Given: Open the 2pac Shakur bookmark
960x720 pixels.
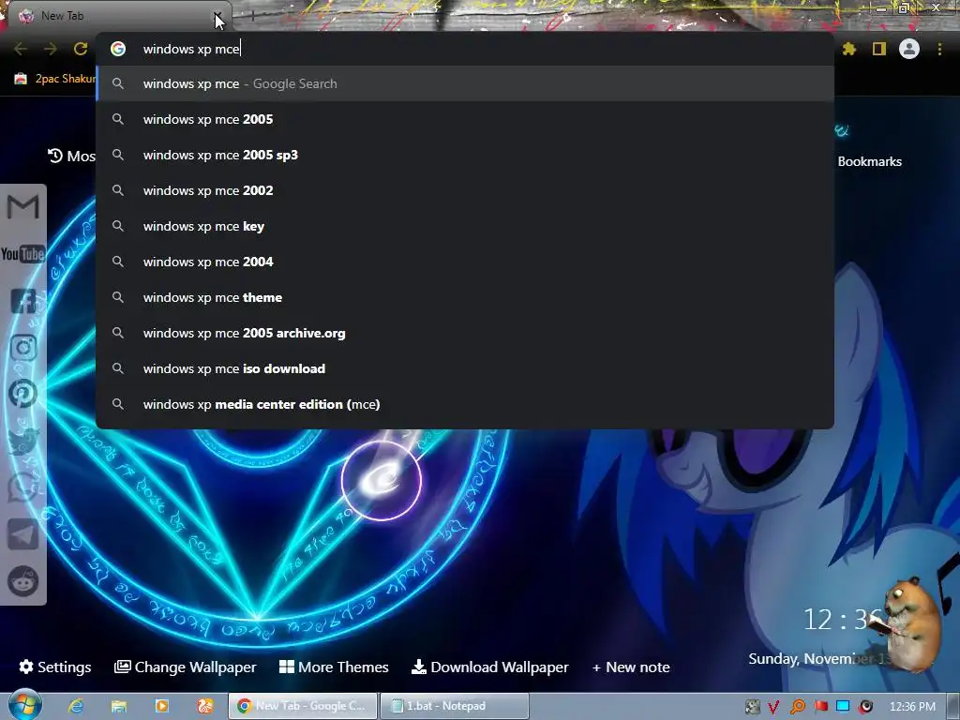Looking at the screenshot, I should 55,79.
